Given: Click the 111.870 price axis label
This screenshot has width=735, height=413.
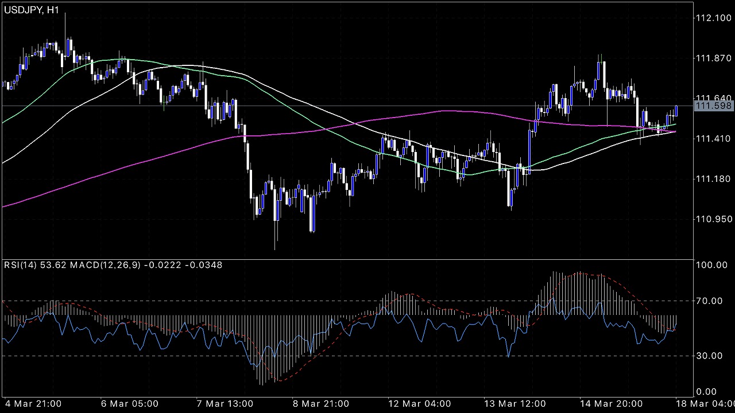Looking at the screenshot, I should pos(713,59).
